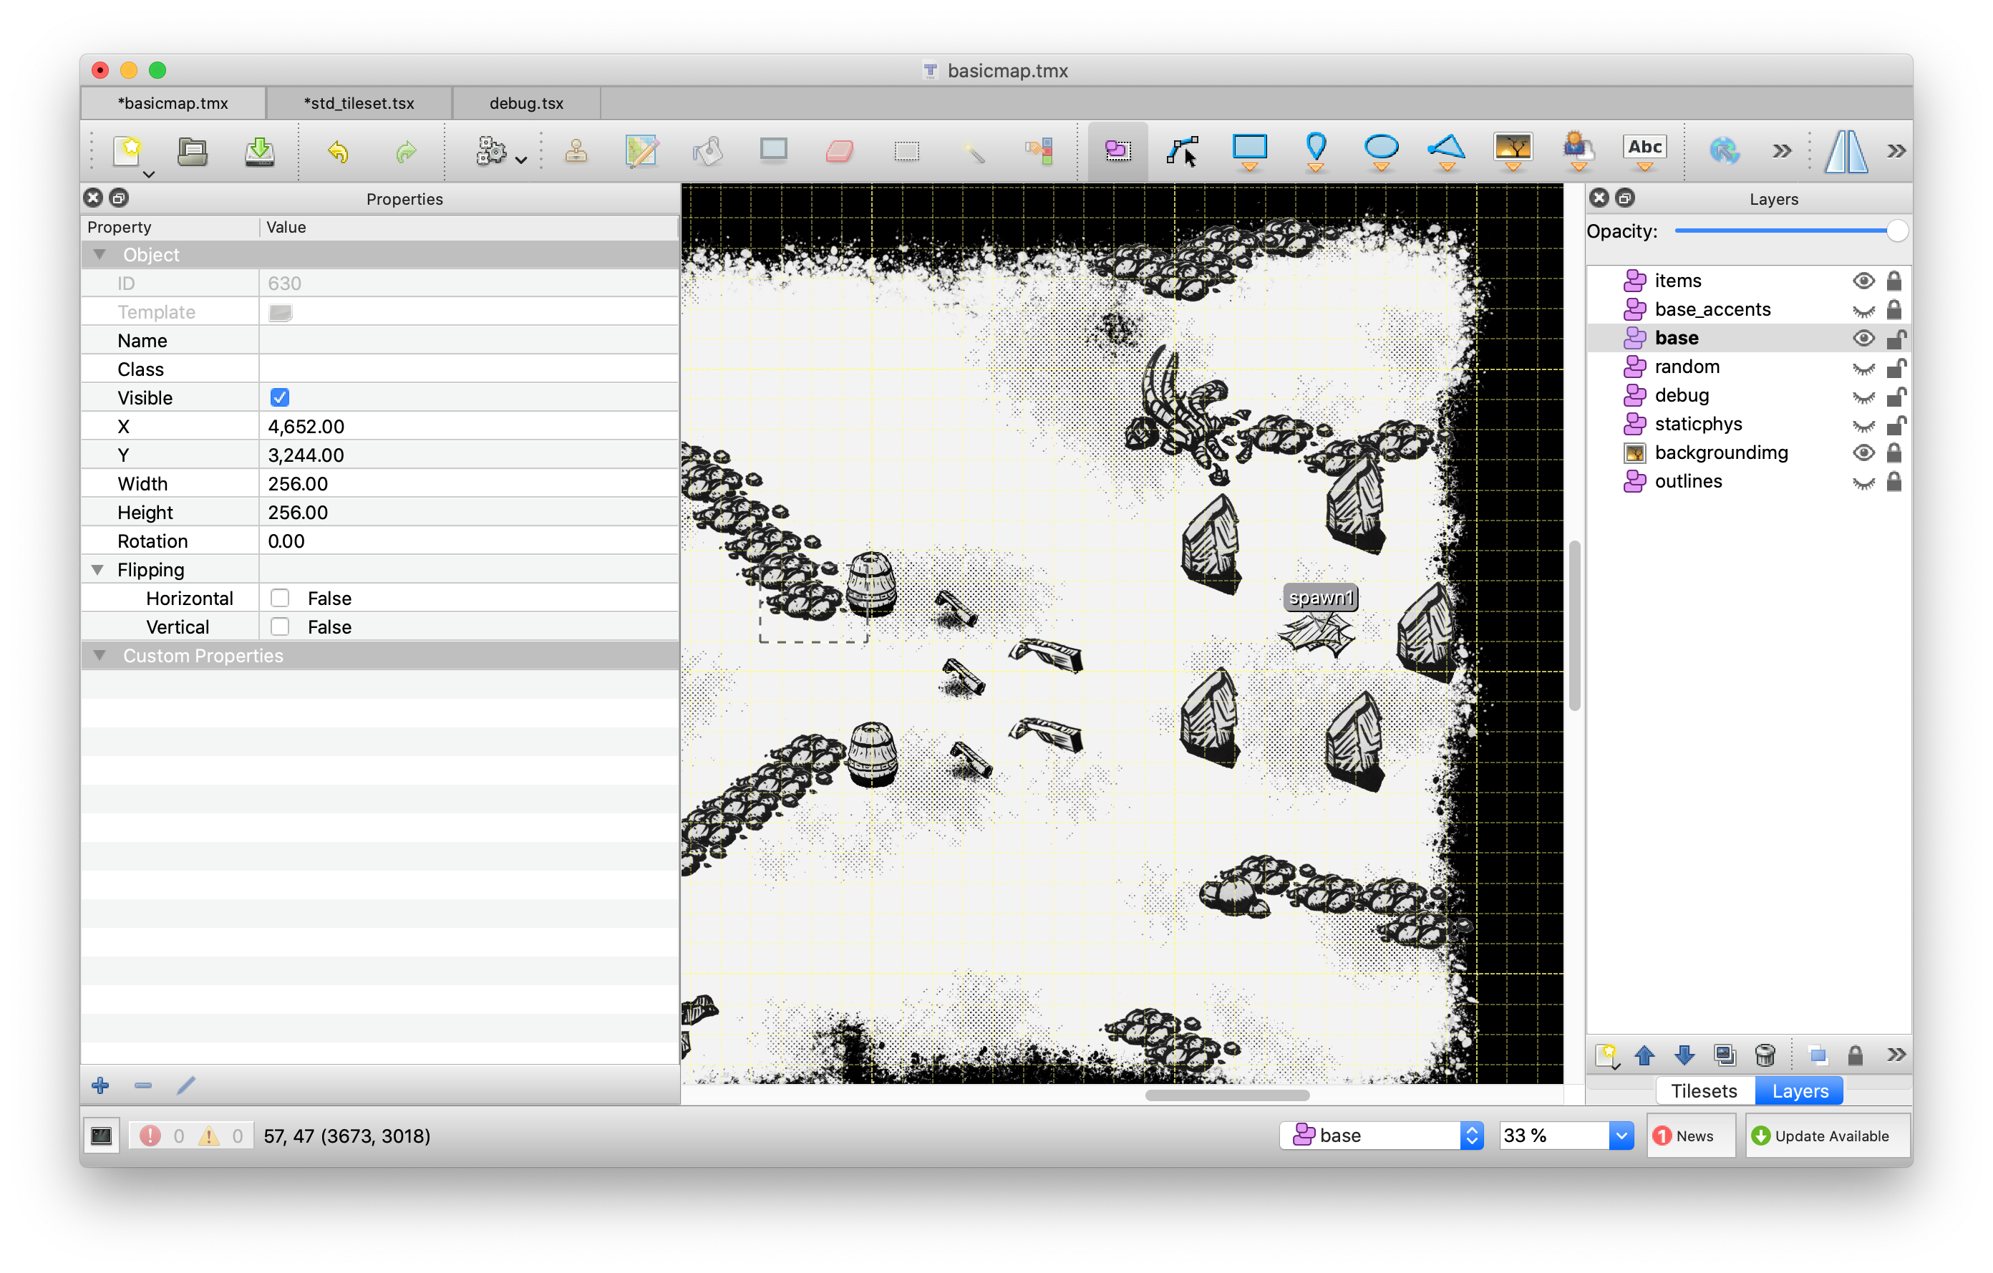Hide the items layer via eye icon
Viewport: 1993px width, 1273px height.
tap(1863, 281)
